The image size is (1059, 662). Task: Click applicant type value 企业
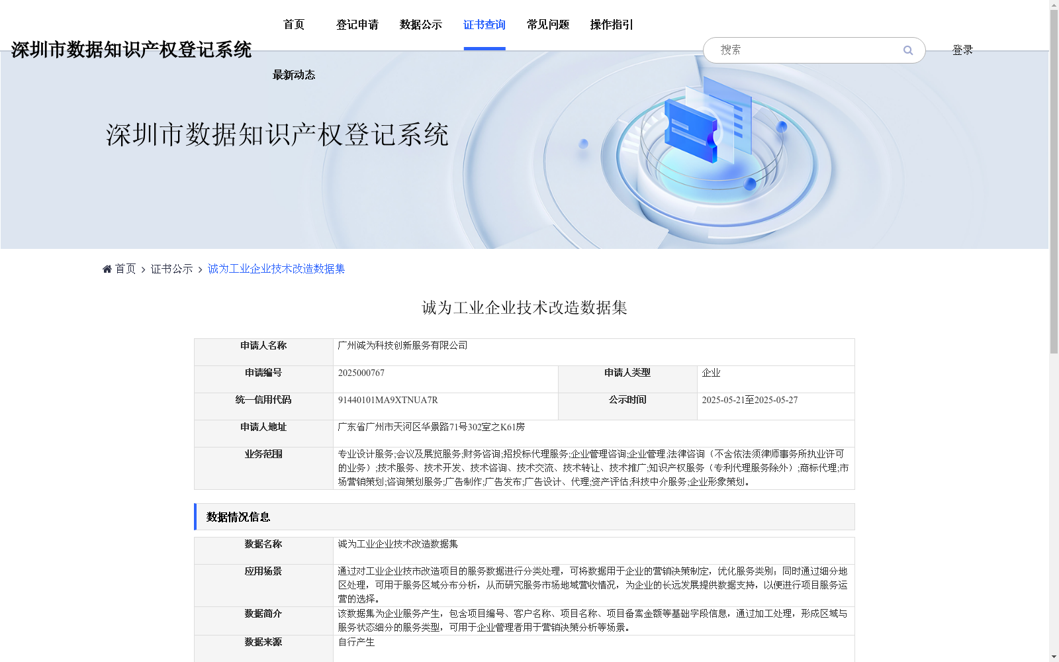tap(711, 373)
